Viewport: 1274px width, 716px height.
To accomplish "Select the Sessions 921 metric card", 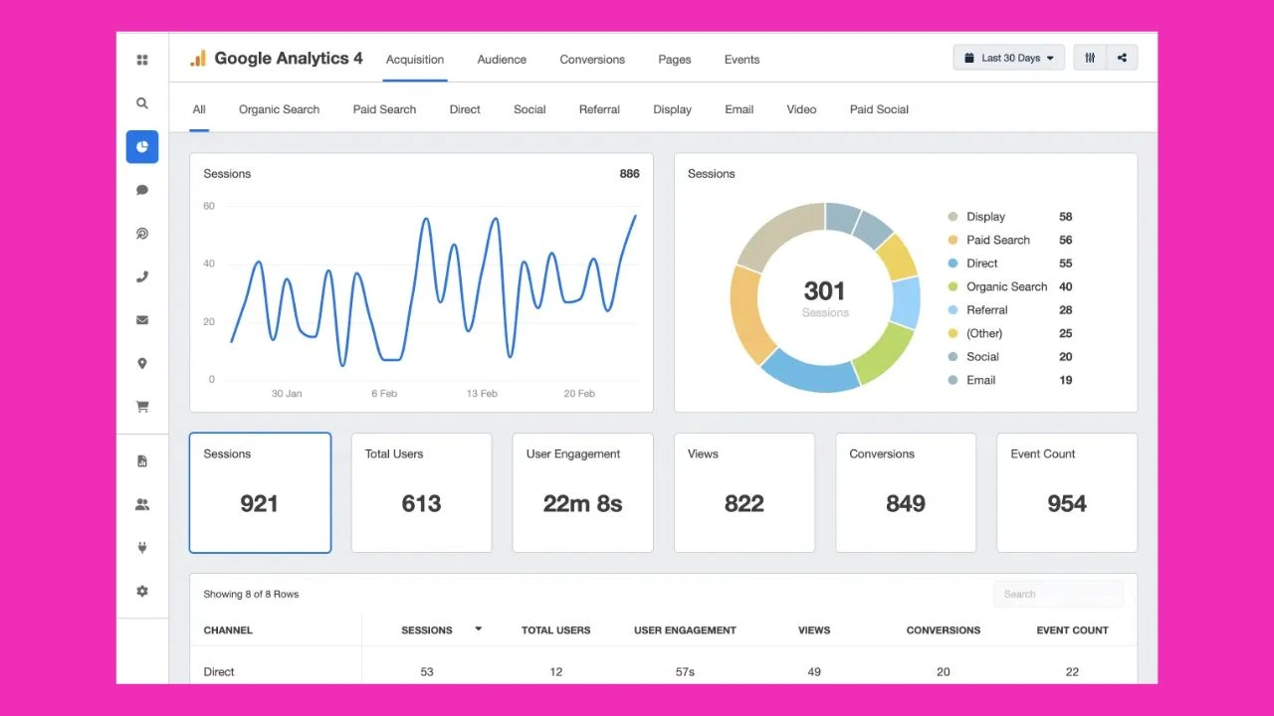I will (x=260, y=492).
